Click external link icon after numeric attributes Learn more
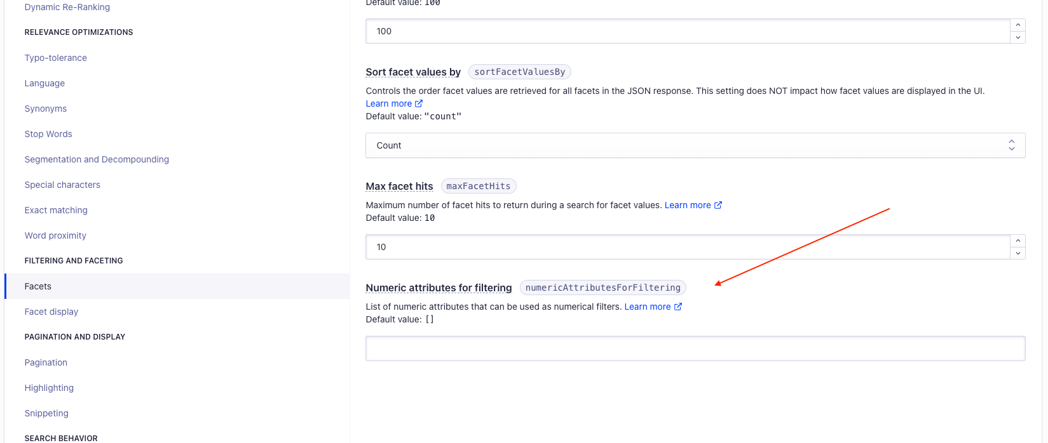Viewport: 1048px width, 443px height. [x=678, y=307]
